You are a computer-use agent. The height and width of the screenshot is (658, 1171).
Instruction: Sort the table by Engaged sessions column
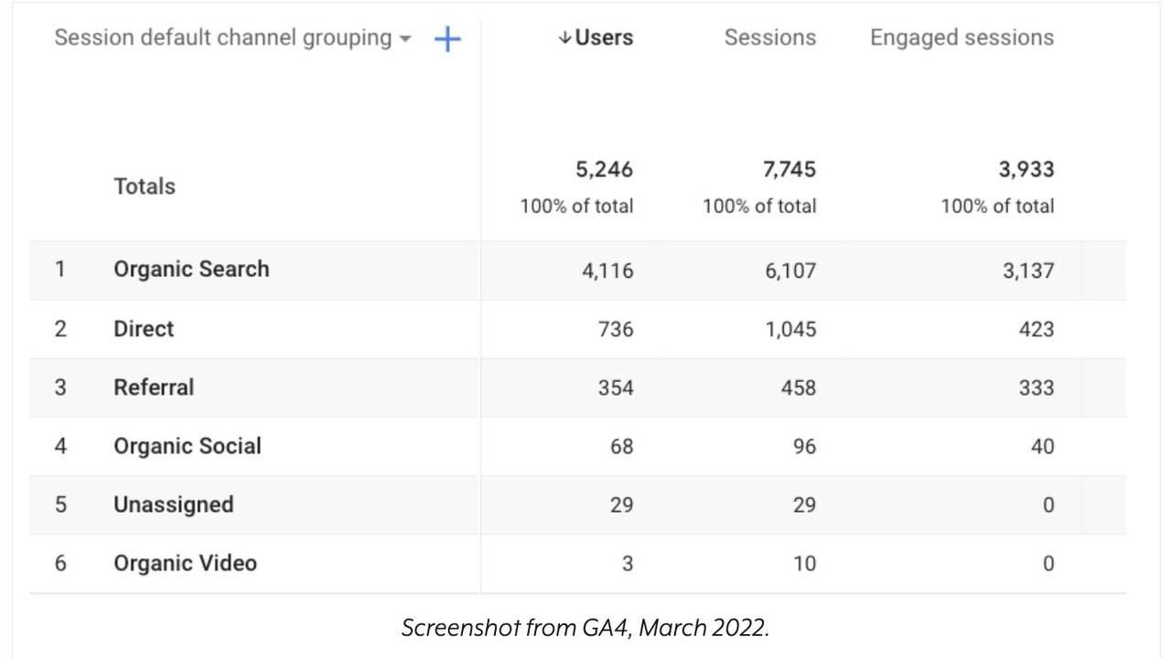962,37
